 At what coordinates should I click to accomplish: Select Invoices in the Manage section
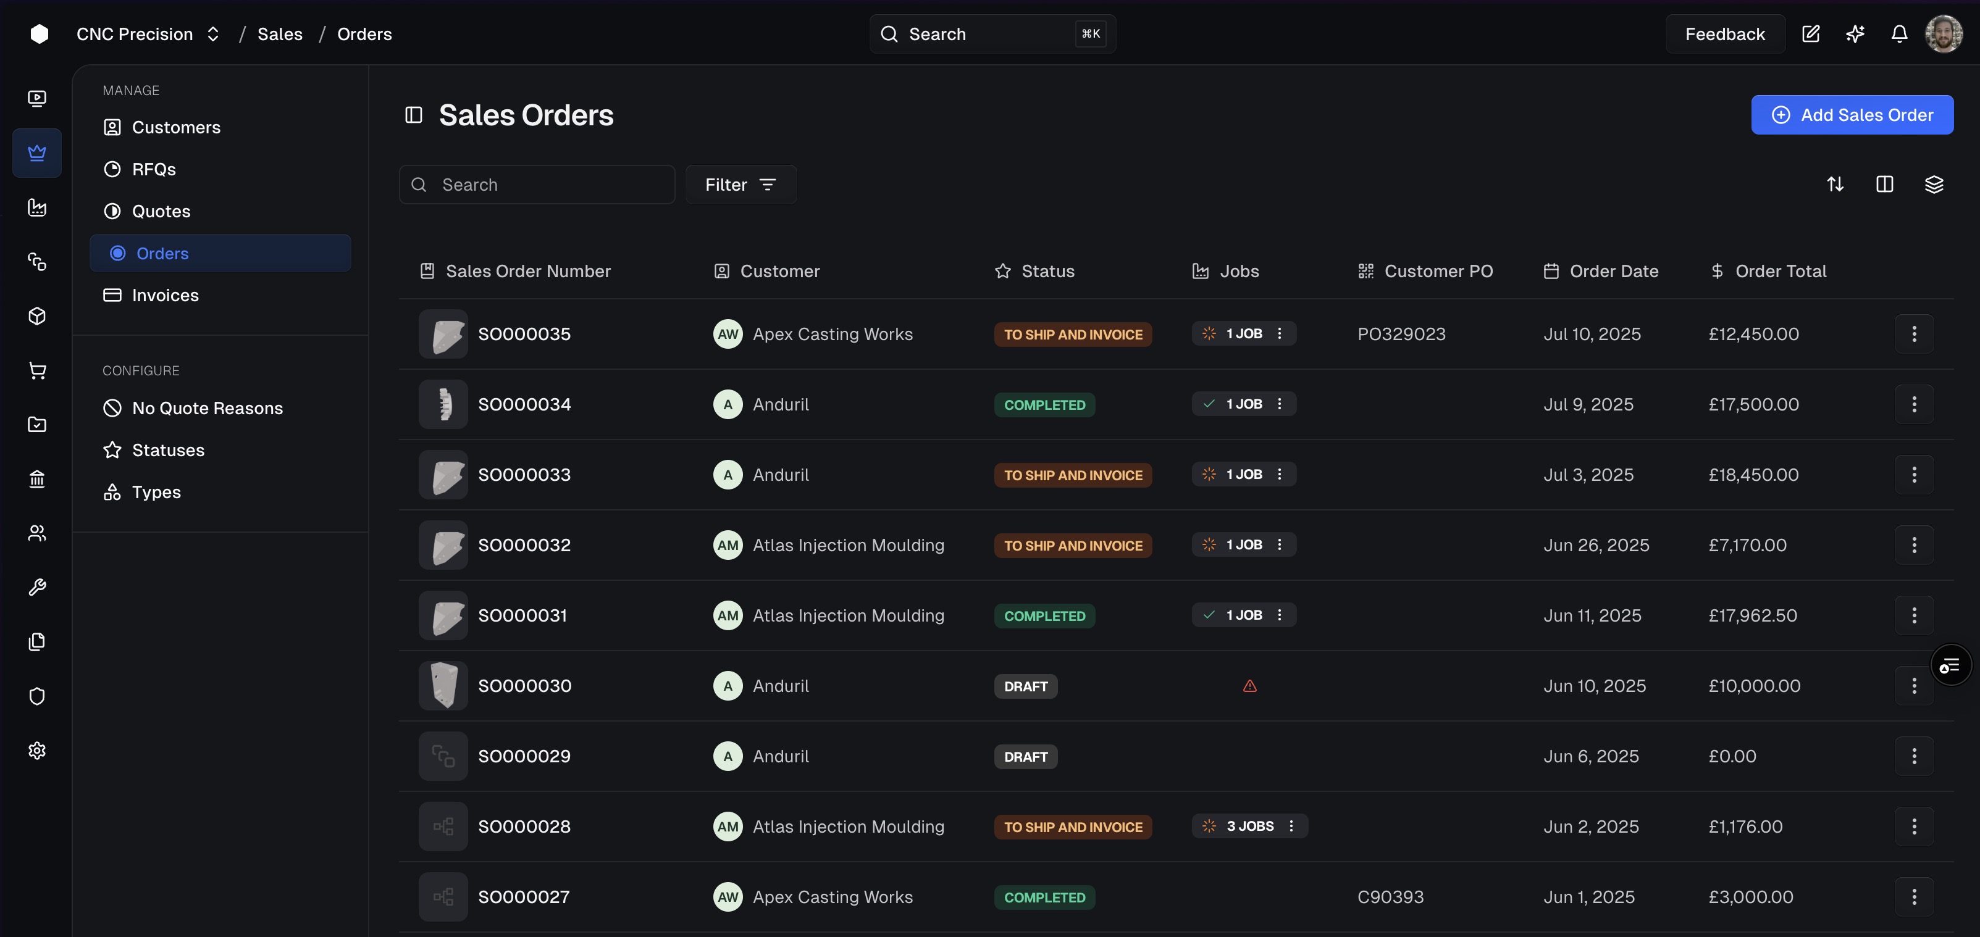click(x=166, y=295)
